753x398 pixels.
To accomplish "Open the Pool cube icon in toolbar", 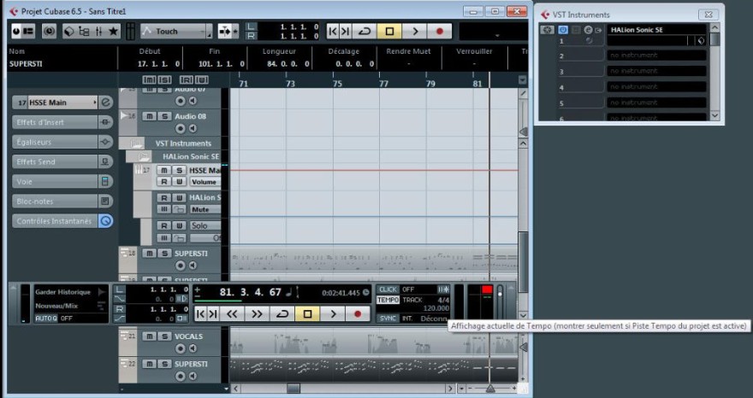I will [69, 31].
